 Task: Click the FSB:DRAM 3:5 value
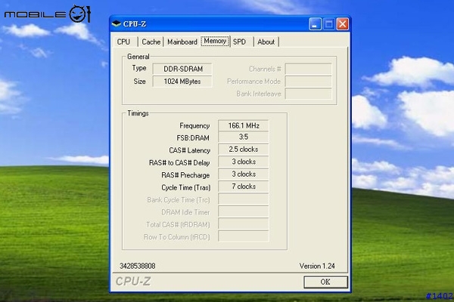pos(244,137)
